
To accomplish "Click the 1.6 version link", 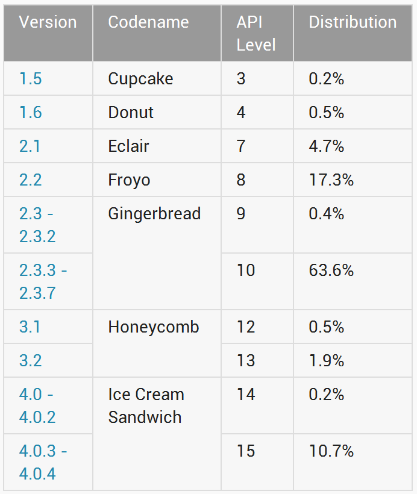I will [31, 113].
